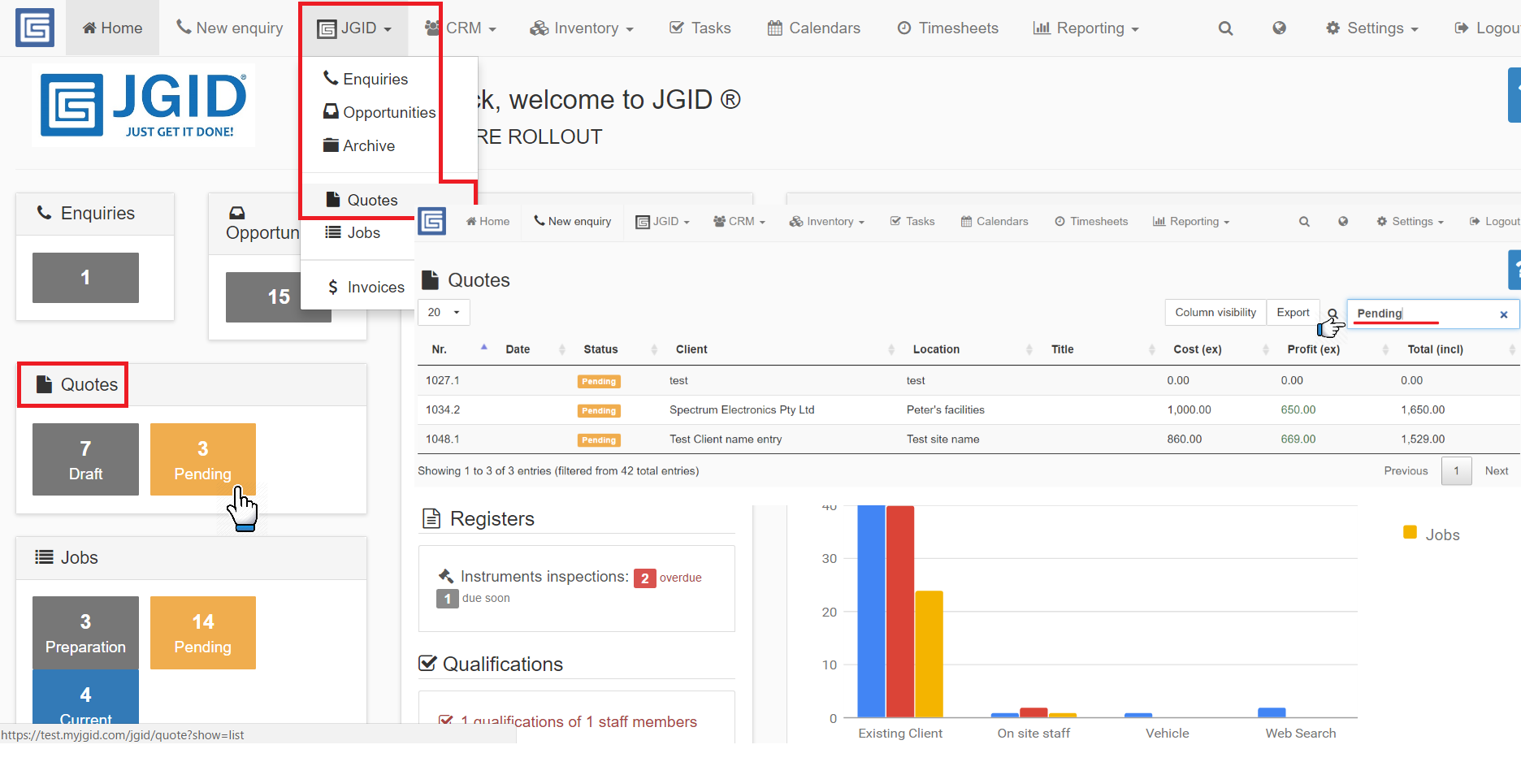1521x762 pixels.
Task: Click the Export button
Action: pos(1293,312)
